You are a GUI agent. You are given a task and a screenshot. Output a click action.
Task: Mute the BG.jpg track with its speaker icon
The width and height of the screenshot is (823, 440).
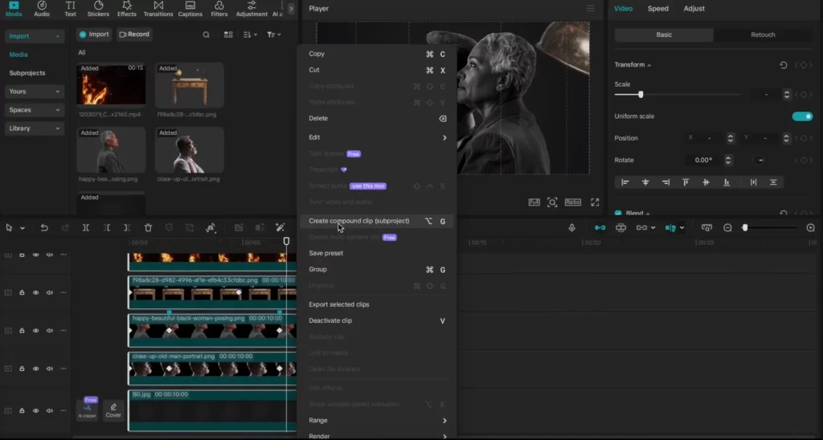tap(49, 410)
